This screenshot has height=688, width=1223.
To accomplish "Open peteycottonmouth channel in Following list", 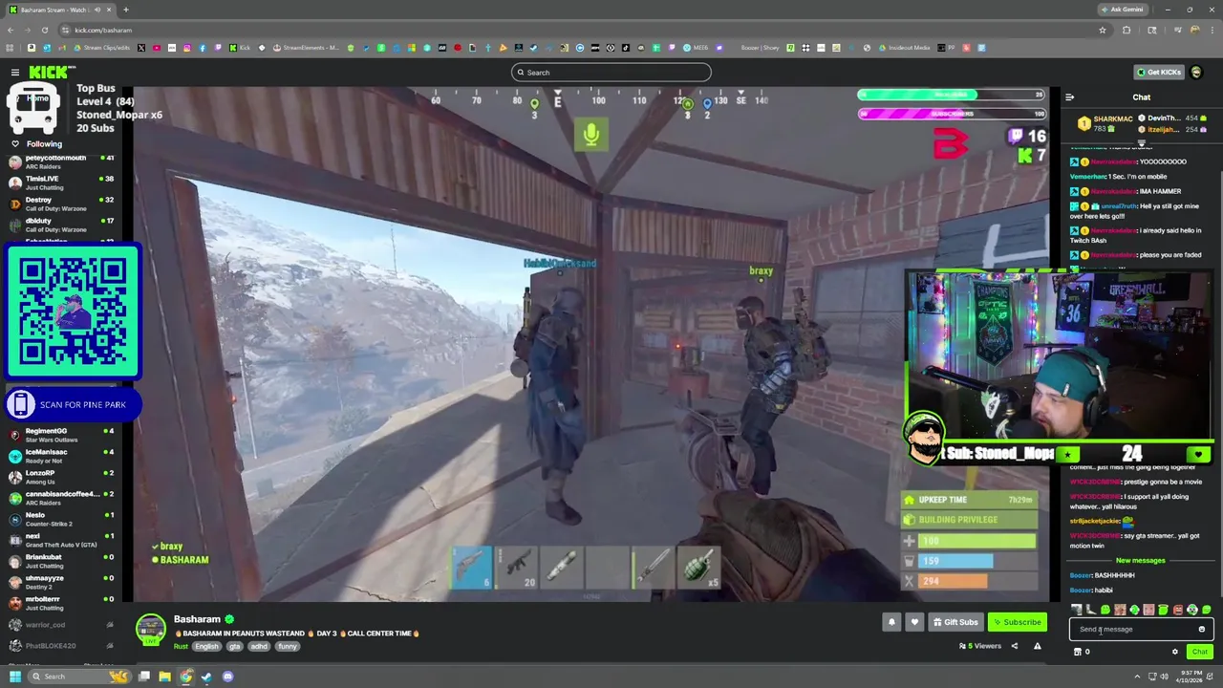I will point(61,161).
